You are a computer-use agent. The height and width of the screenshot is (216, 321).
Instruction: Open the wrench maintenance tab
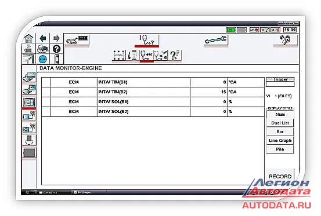click(x=216, y=40)
